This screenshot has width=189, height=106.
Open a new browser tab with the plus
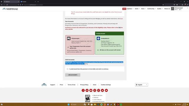point(38,2)
